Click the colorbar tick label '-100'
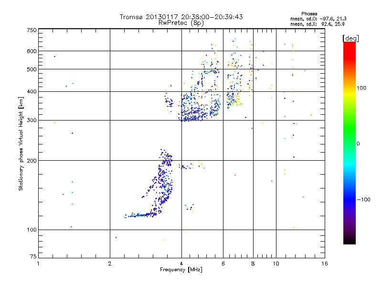382x287 pixels. point(363,199)
